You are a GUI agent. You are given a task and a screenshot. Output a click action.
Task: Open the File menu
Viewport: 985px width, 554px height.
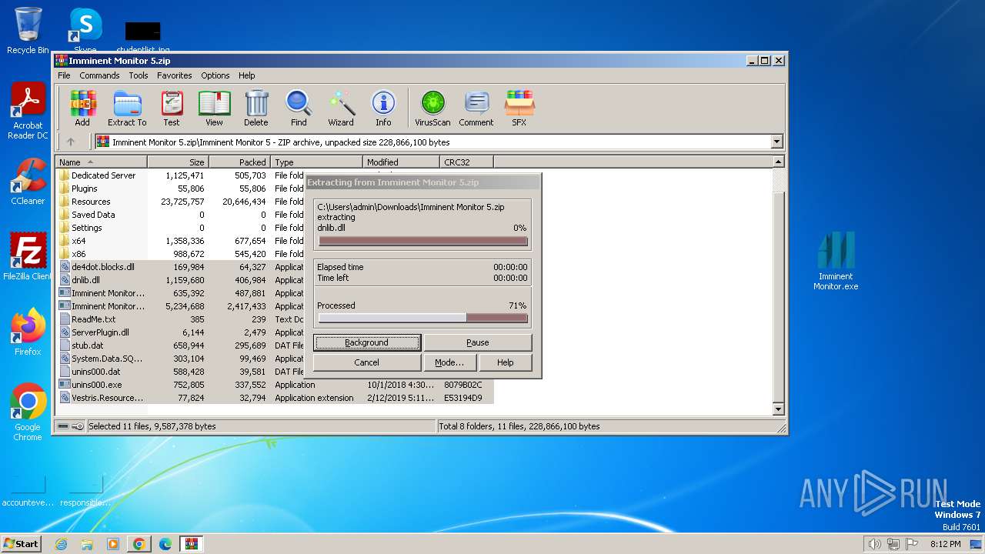[64, 75]
